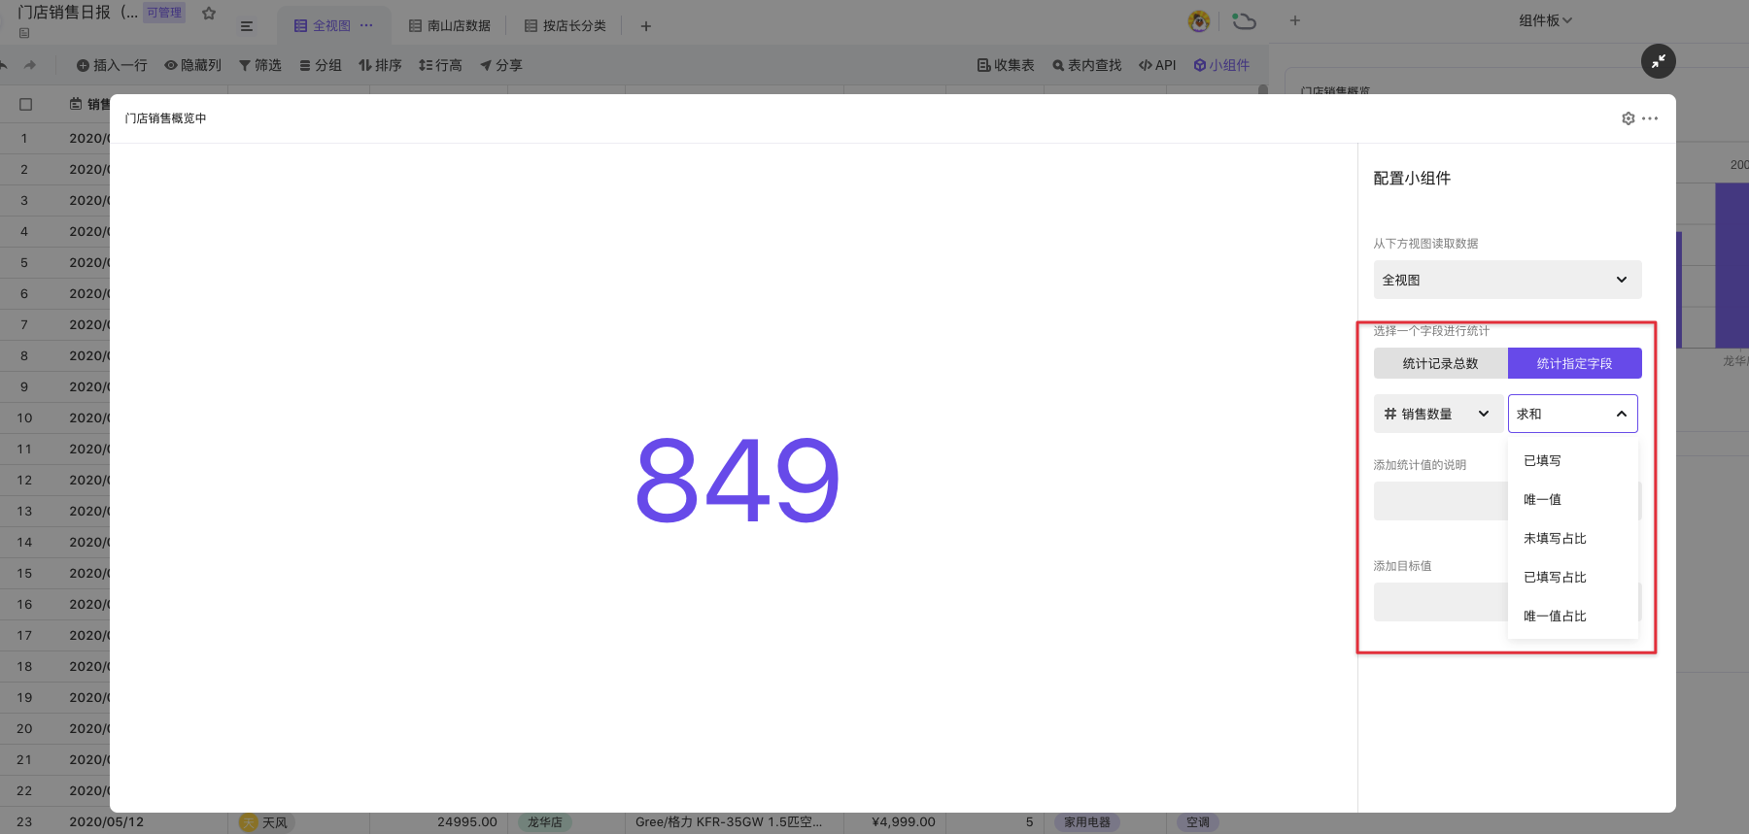This screenshot has width=1749, height=834.
Task: Click the widget title 门店销售概览中
Action: (165, 118)
